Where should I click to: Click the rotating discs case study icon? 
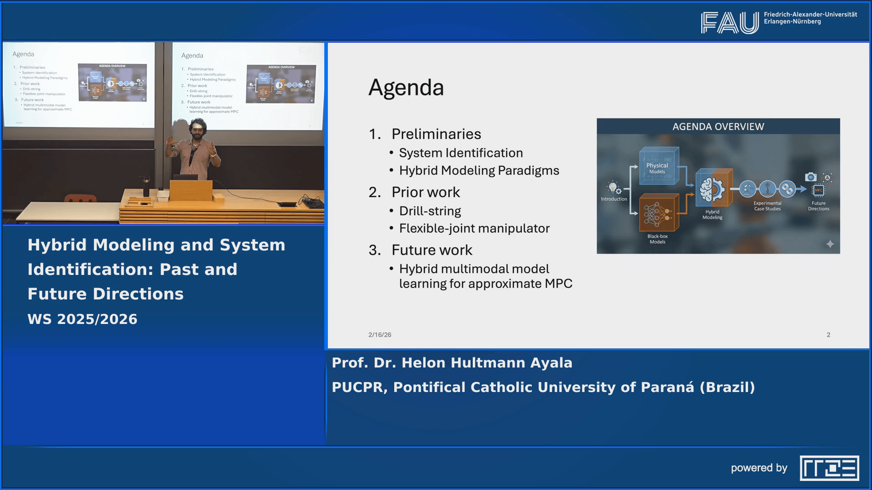[788, 189]
